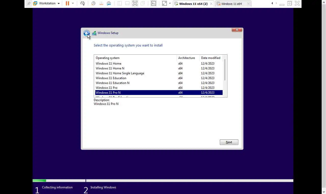326x194 pixels.
Task: Toggle the thumbnail bar view icon
Action: pyautogui.click(x=127, y=4)
